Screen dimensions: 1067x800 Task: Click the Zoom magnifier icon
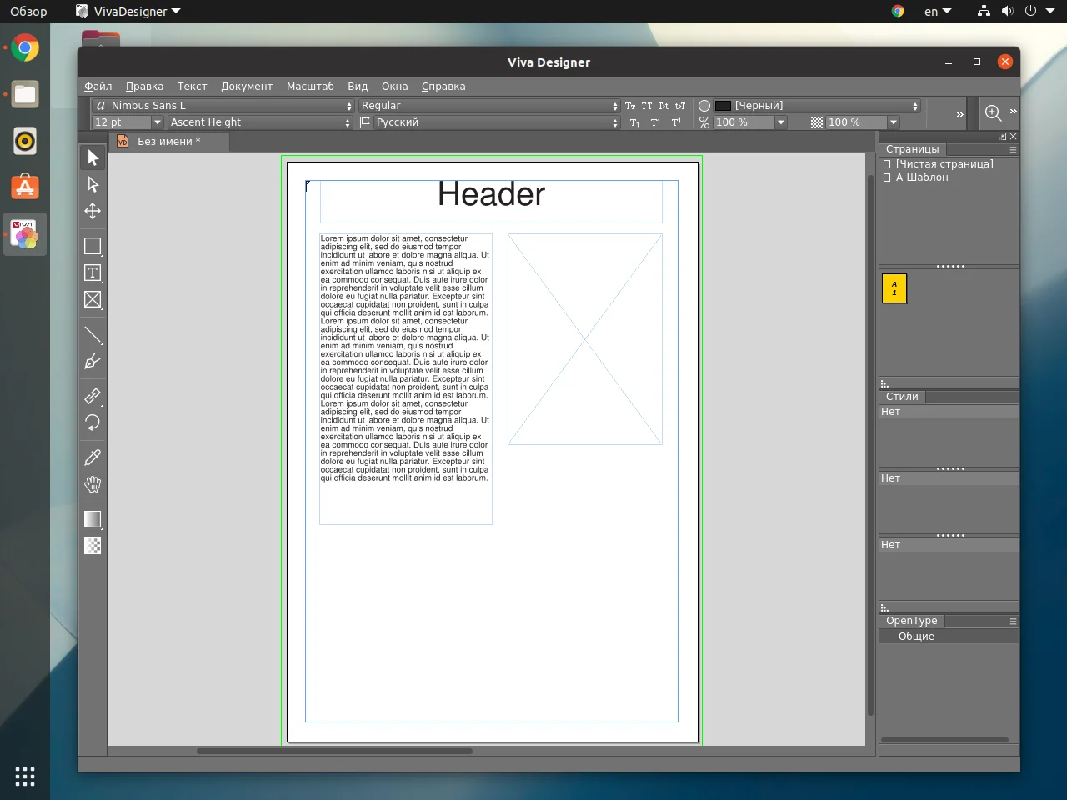(x=993, y=113)
